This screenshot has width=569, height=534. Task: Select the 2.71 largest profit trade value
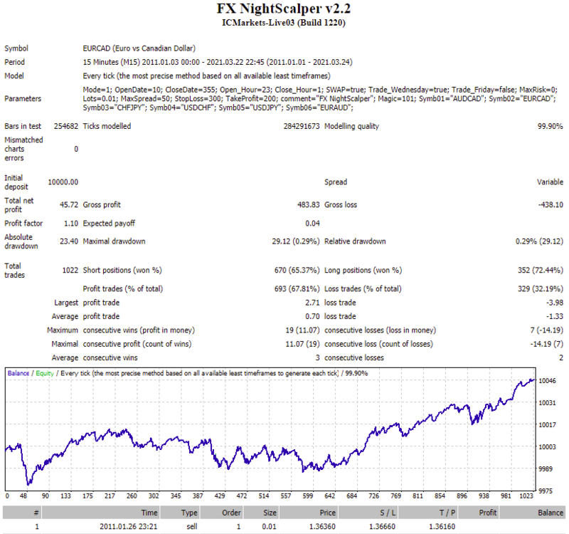(x=312, y=303)
